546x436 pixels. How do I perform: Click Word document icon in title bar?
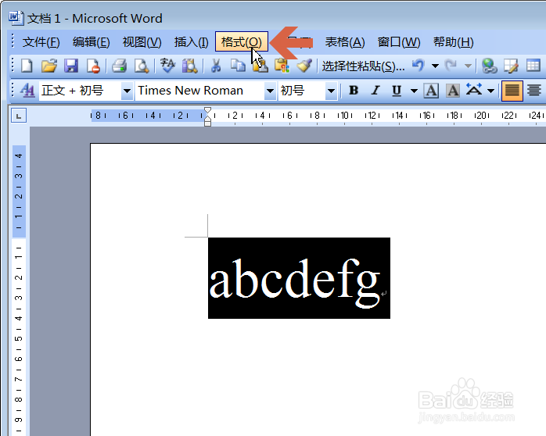(x=16, y=18)
